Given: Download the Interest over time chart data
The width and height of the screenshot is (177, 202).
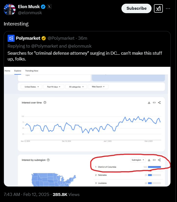Looking at the screenshot, I should (149, 103).
